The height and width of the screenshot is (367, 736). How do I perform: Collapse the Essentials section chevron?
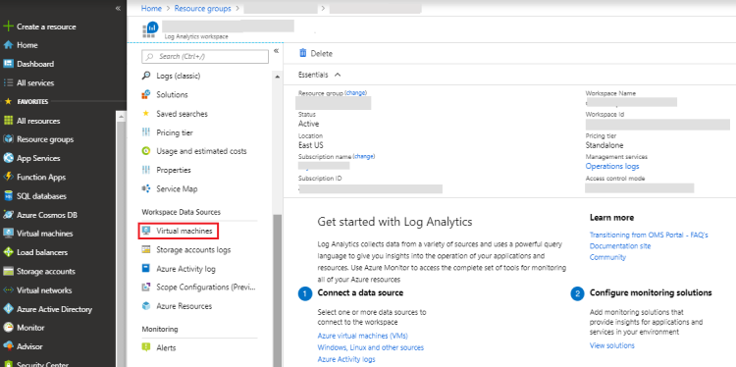click(338, 75)
